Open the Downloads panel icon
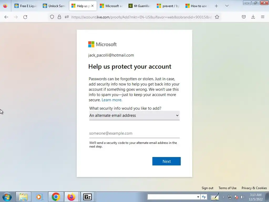The width and height of the screenshot is (269, 202). 253,17
